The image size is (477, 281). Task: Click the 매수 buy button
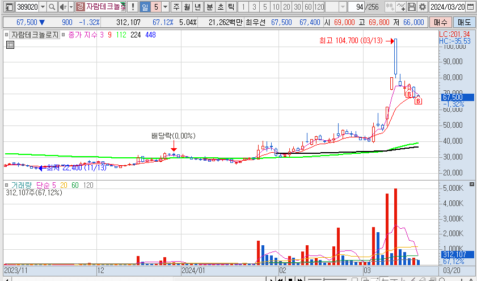[441, 22]
